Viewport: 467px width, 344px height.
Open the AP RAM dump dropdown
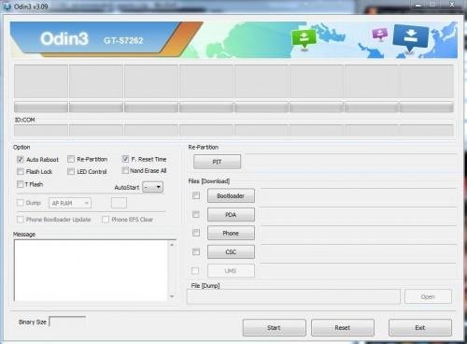(70, 203)
